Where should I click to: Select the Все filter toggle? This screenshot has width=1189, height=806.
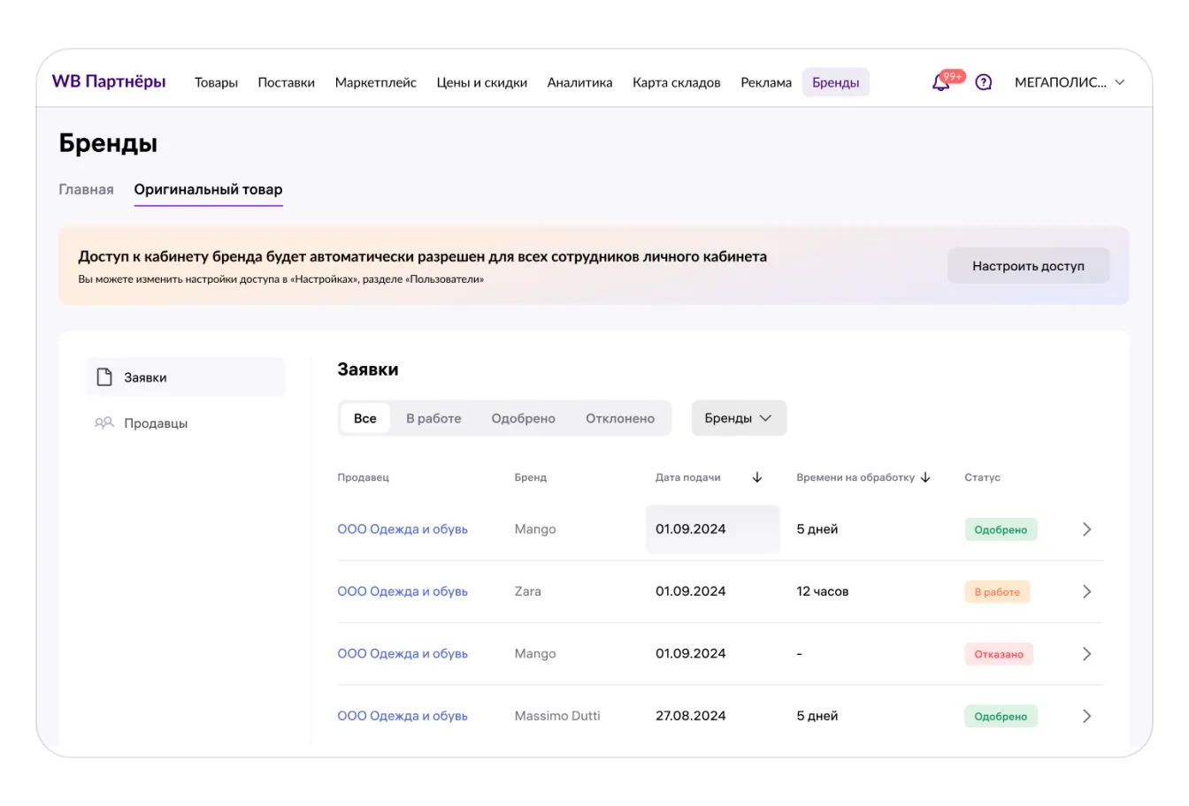(365, 419)
